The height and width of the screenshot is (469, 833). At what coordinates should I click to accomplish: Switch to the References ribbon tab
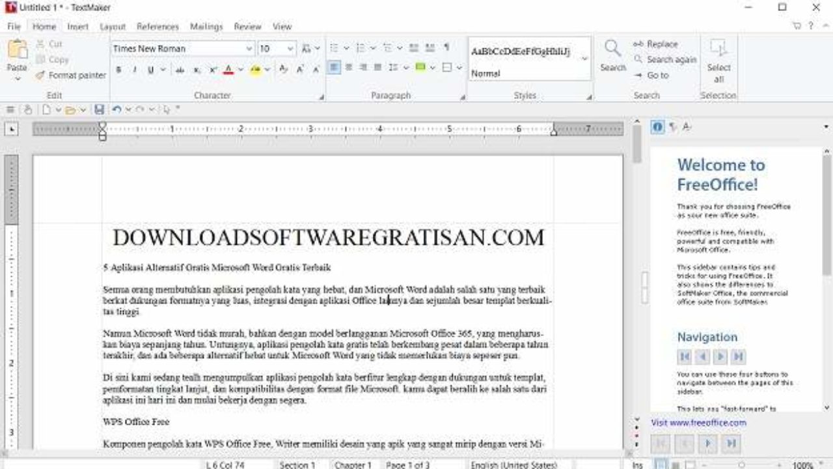point(157,27)
